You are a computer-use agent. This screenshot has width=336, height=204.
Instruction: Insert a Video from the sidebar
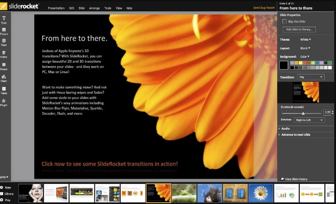(4, 54)
